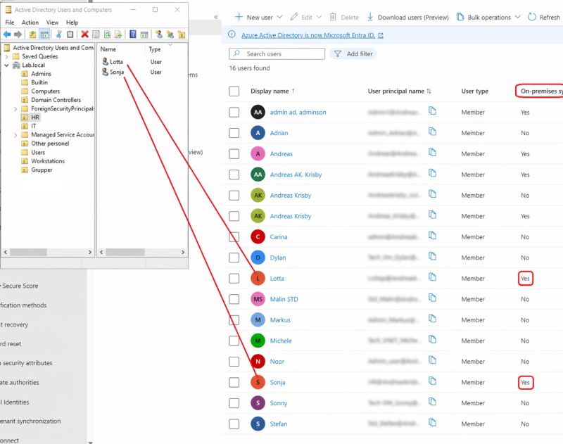This screenshot has width=563, height=444.
Task: Select the checkbox for Andreas AK. Krisby
Action: click(x=234, y=175)
